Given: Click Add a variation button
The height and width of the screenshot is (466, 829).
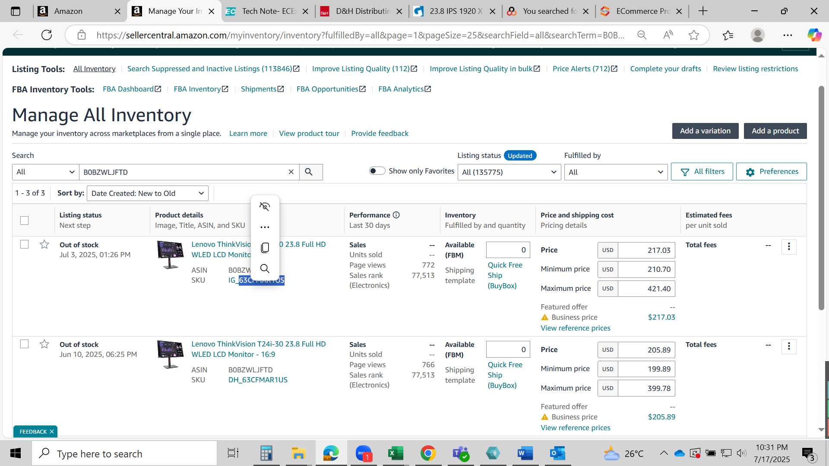Looking at the screenshot, I should click(705, 131).
